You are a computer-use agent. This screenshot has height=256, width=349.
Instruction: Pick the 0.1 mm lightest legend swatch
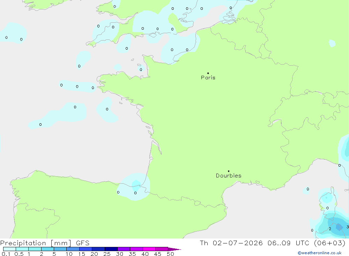(9, 249)
